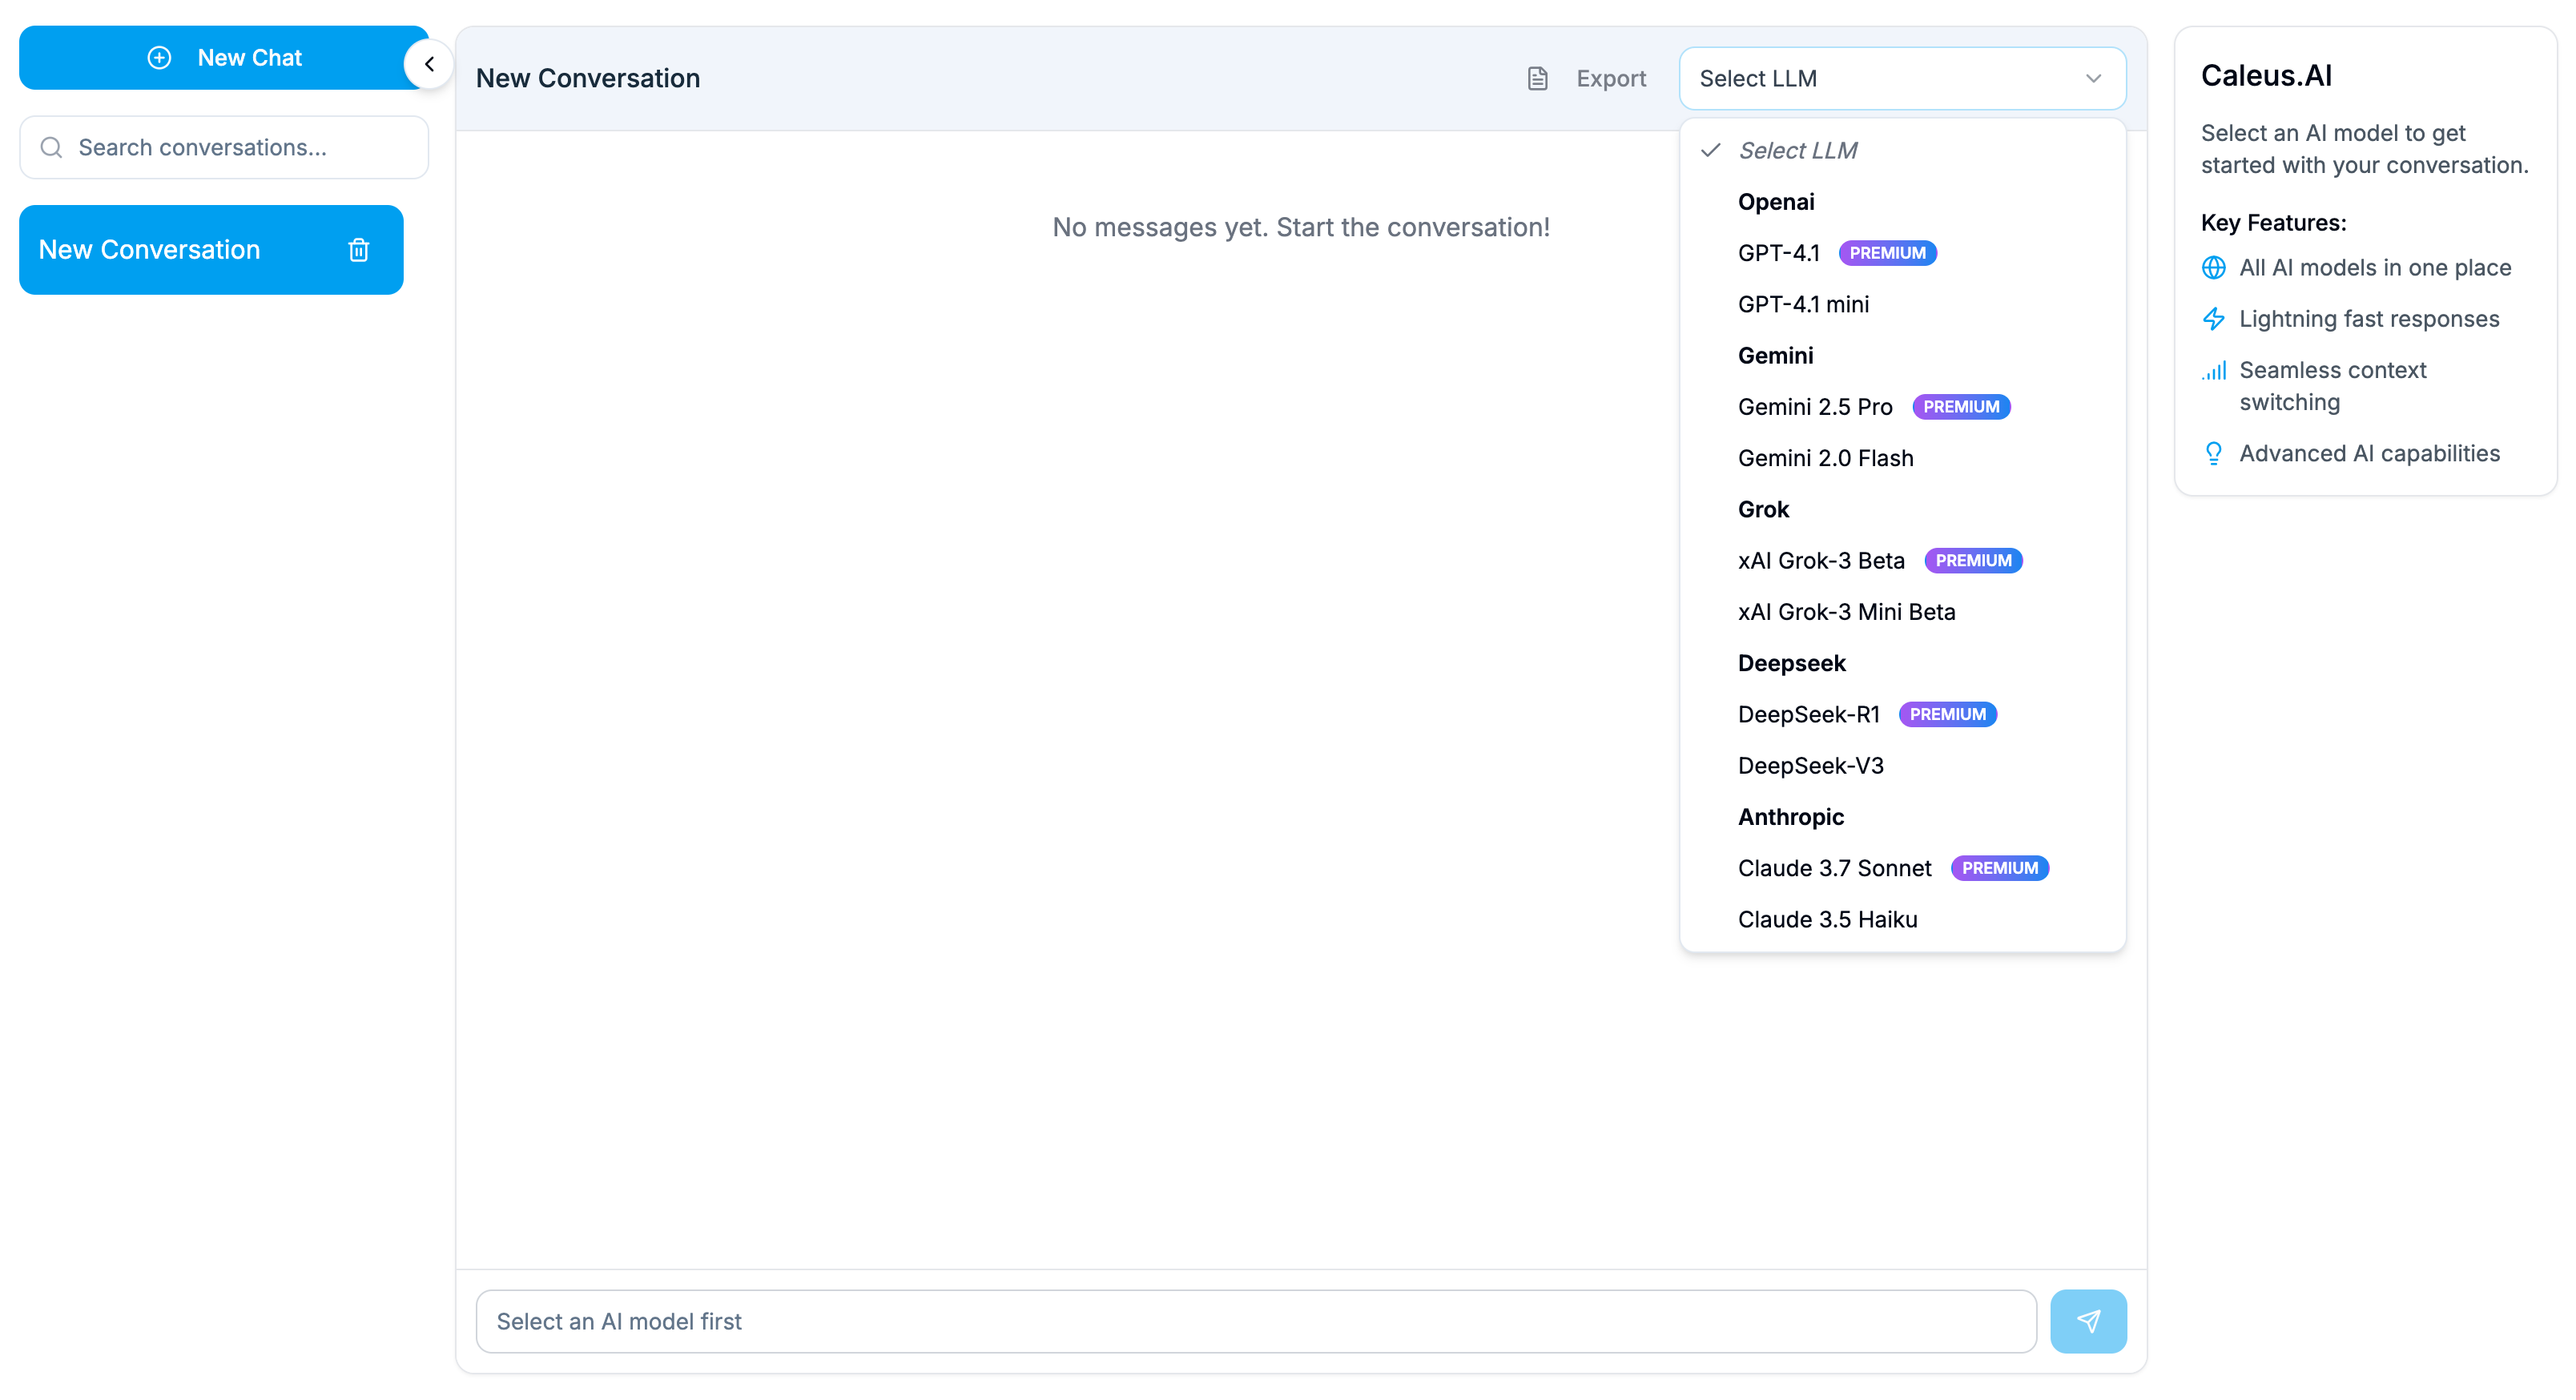This screenshot has height=1400, width=2576.
Task: Choose DeepSeek-V3 model
Action: (x=1810, y=765)
